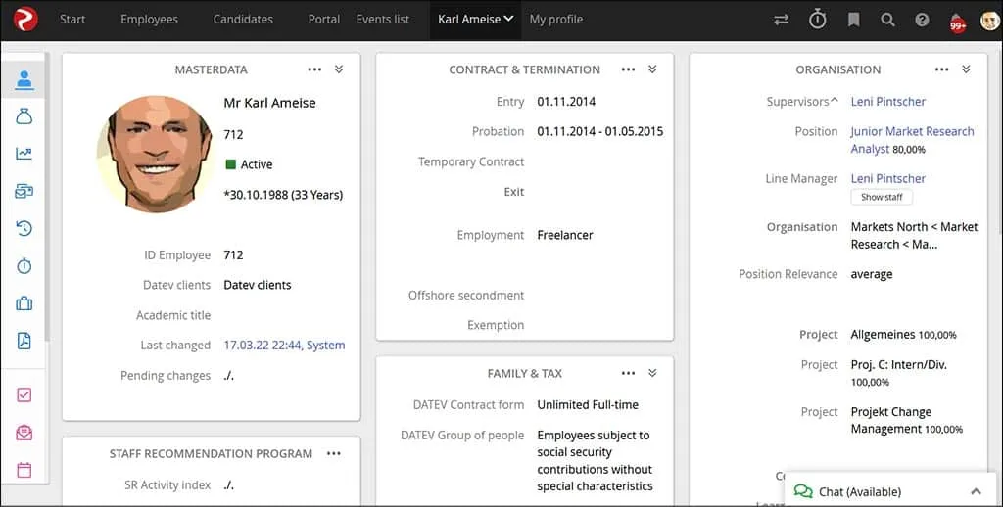Screen dimensions: 1003x507
Task: Open Organisation panel three-dots menu
Action: [x=941, y=69]
